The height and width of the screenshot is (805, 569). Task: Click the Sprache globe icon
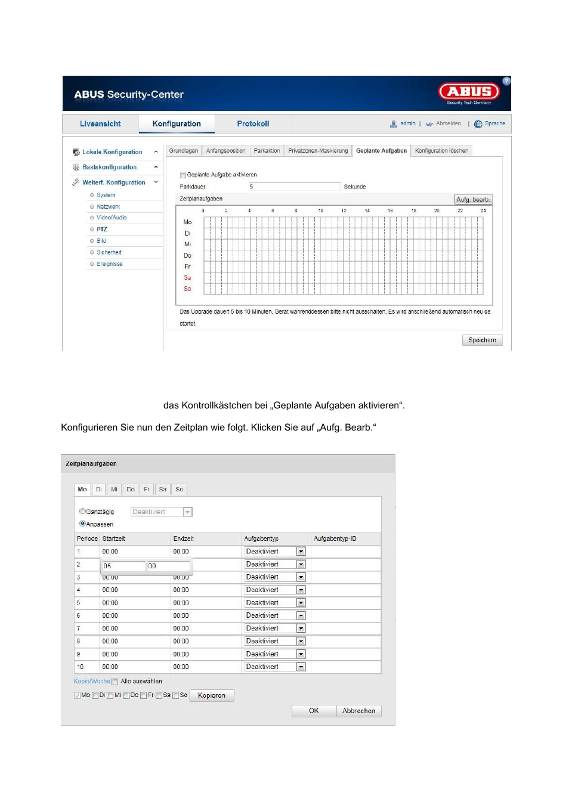(478, 124)
